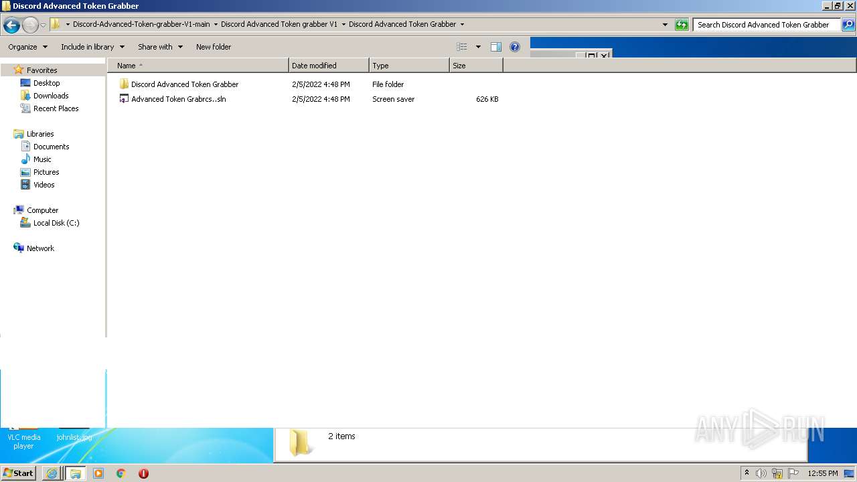Click the Network icon in sidebar
The image size is (857, 482).
pos(19,248)
